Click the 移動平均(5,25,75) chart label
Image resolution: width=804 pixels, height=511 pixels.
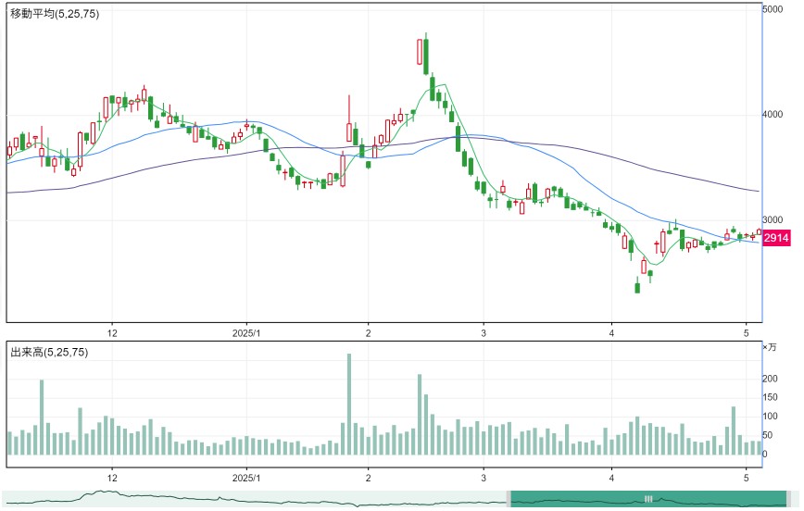pos(55,15)
